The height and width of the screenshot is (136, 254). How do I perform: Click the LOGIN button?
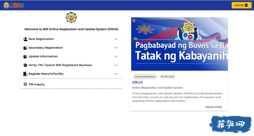[x=241, y=5]
